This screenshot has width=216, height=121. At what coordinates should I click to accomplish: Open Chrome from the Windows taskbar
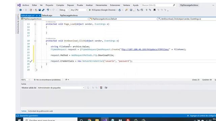(89, 120)
